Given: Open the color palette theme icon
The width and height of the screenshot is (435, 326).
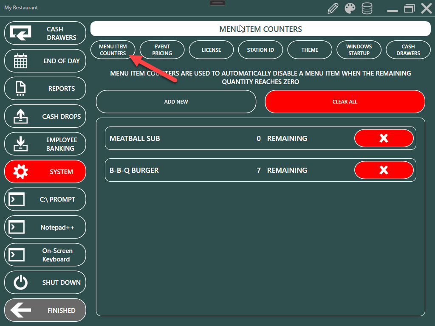Looking at the screenshot, I should pyautogui.click(x=350, y=8).
